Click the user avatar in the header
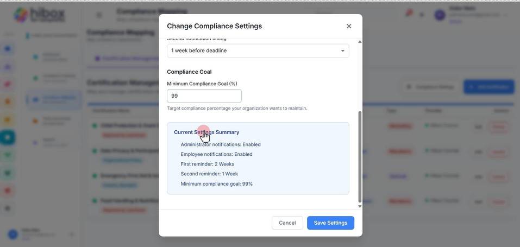 coord(440,15)
